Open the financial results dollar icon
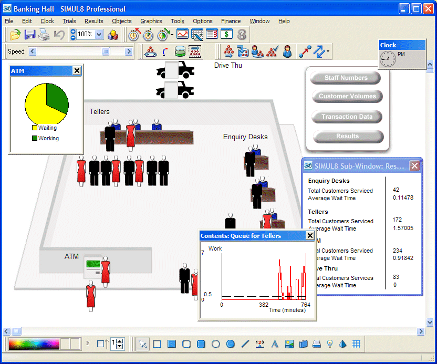 tap(226, 35)
